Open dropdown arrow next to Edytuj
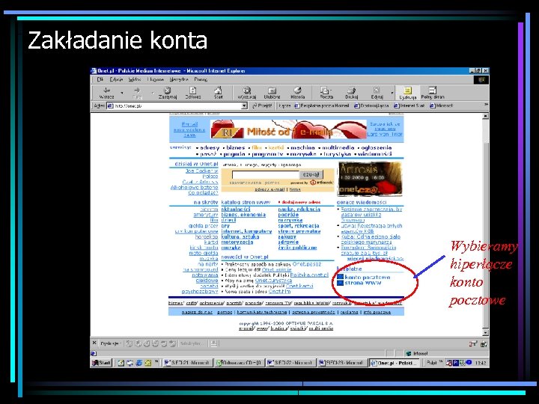Image resolution: width=539 pixels, height=404 pixels. pyautogui.click(x=392, y=93)
